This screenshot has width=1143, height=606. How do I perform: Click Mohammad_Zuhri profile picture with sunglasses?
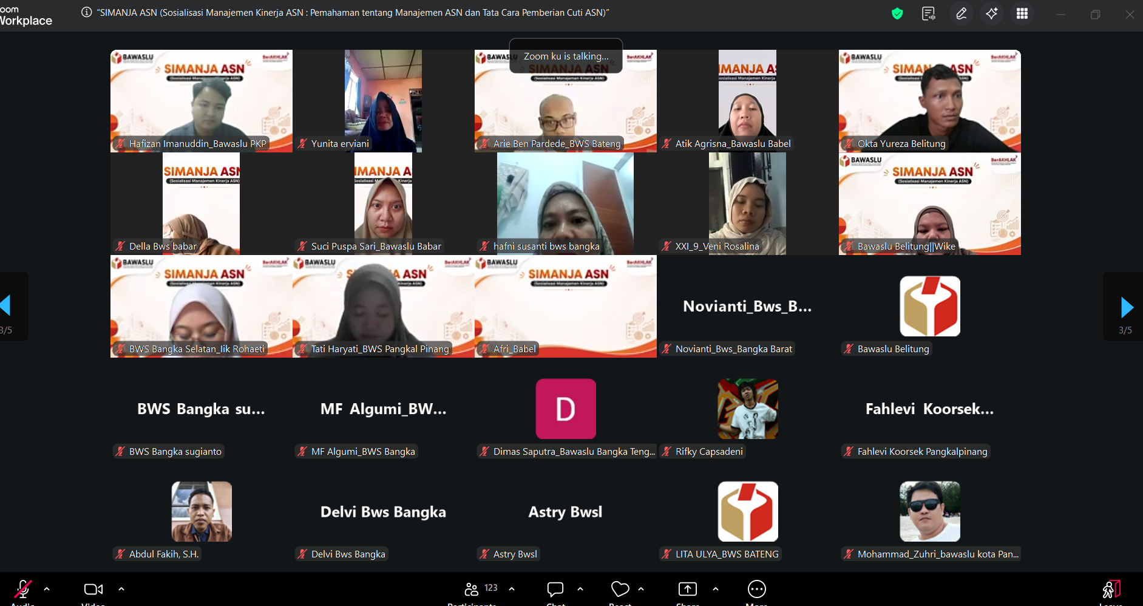930,511
